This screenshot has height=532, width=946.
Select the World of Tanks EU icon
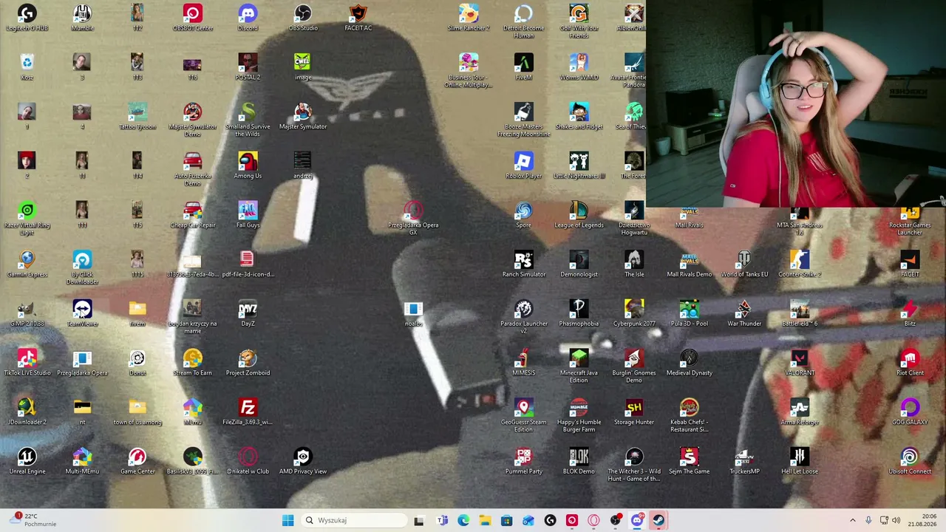point(744,265)
